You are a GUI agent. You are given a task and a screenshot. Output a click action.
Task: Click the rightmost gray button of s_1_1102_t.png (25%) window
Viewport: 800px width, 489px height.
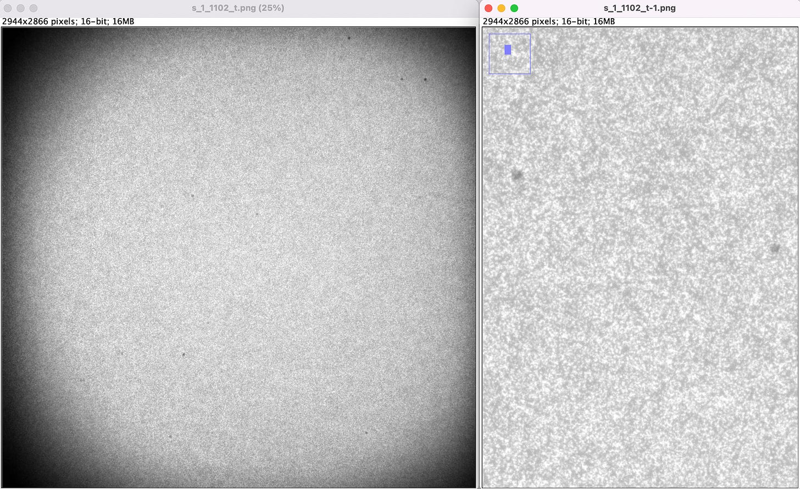(34, 8)
